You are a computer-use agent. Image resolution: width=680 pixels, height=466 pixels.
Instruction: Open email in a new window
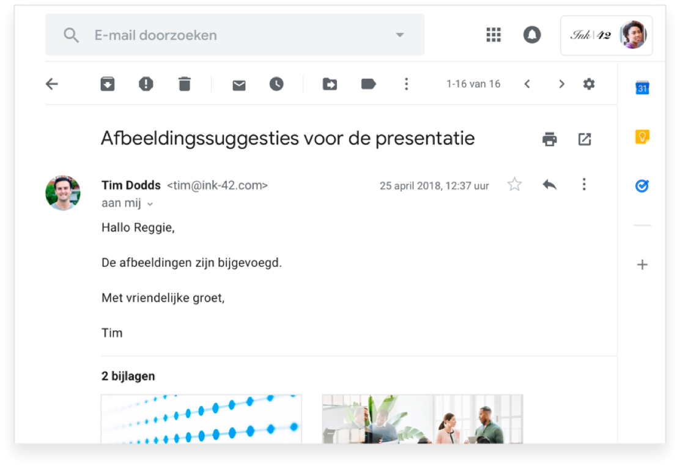pyautogui.click(x=585, y=139)
